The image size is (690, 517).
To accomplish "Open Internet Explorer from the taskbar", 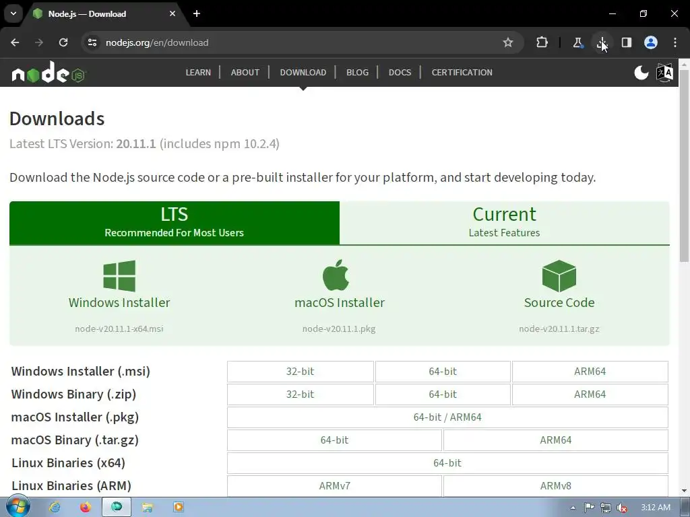I will [x=55, y=507].
